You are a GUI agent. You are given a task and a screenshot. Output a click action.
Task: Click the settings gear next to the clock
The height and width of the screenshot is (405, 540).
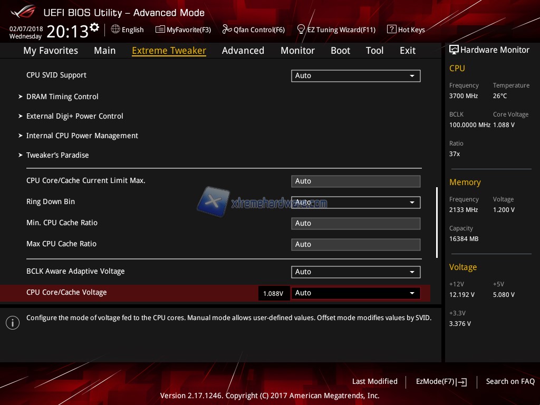tap(94, 27)
